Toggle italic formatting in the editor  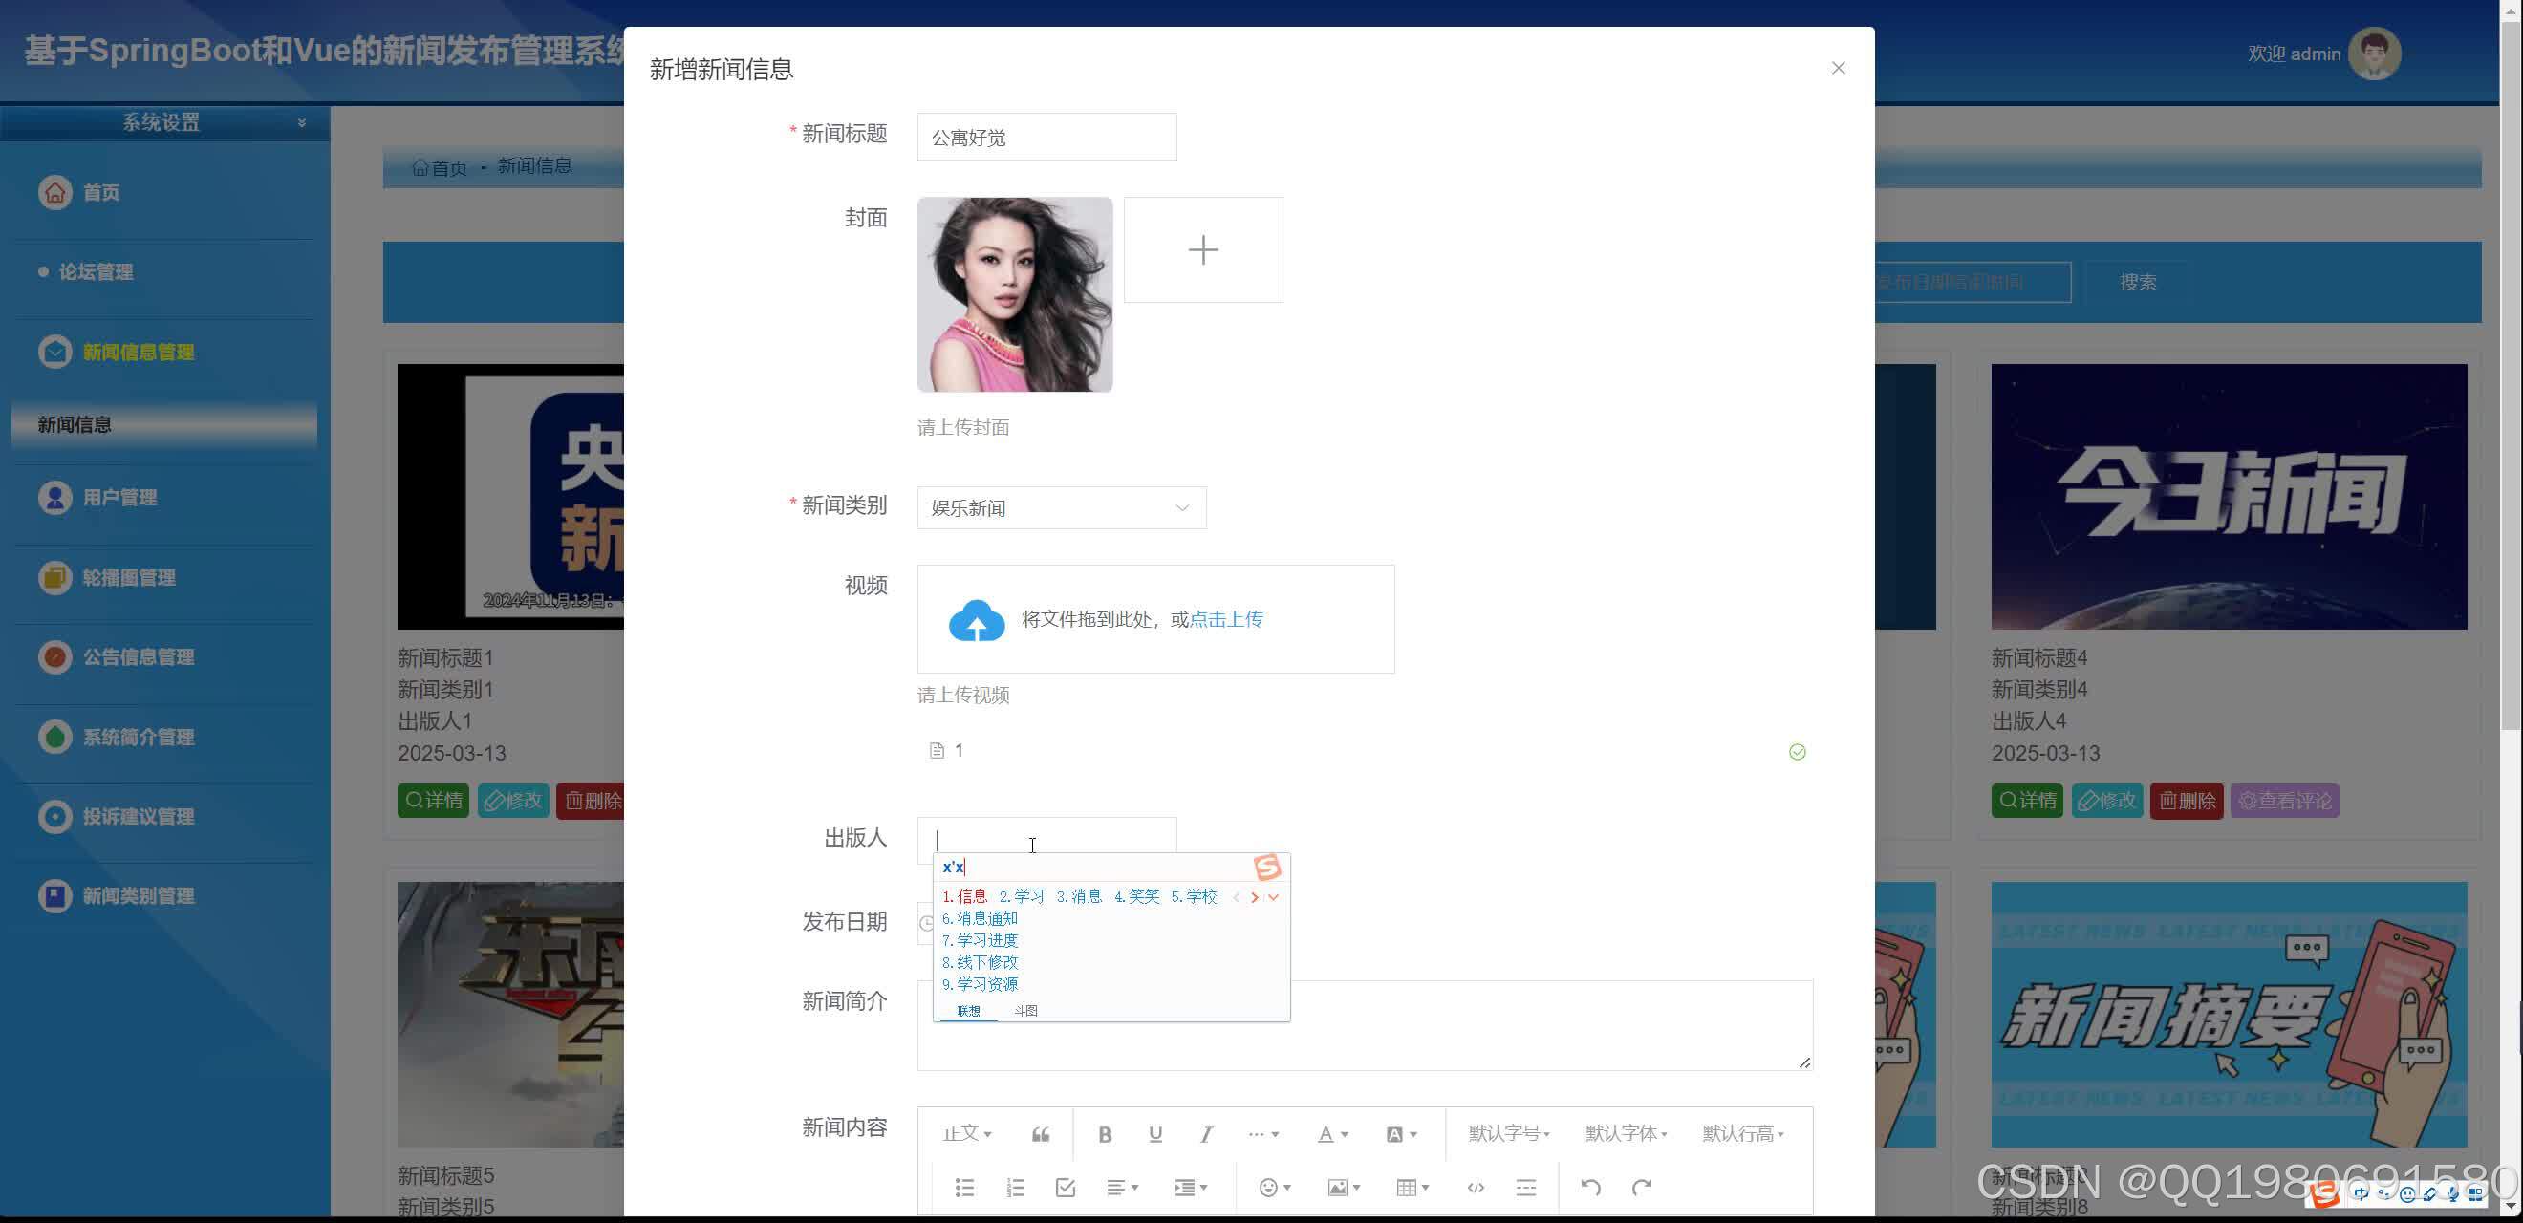coord(1207,1133)
